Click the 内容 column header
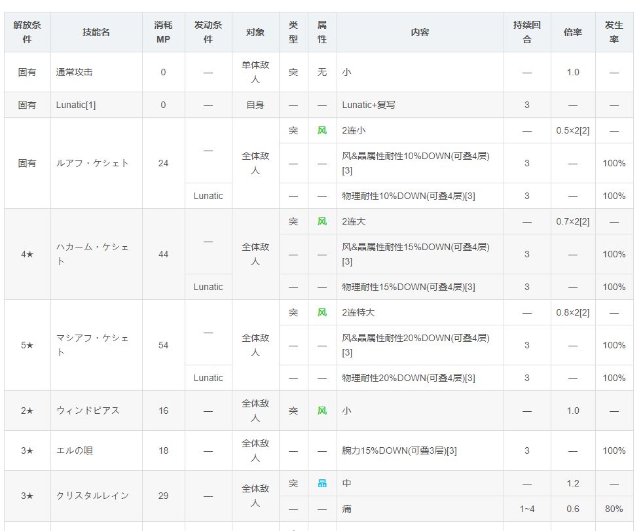Viewport: 643px width, 531px height. (420, 32)
